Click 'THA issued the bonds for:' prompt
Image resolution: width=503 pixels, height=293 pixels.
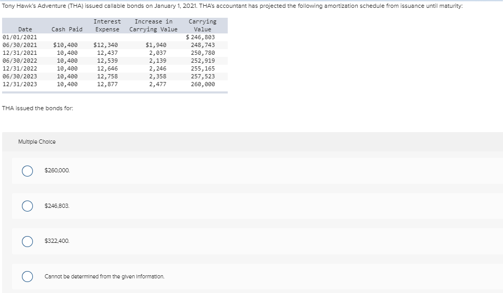click(38, 108)
